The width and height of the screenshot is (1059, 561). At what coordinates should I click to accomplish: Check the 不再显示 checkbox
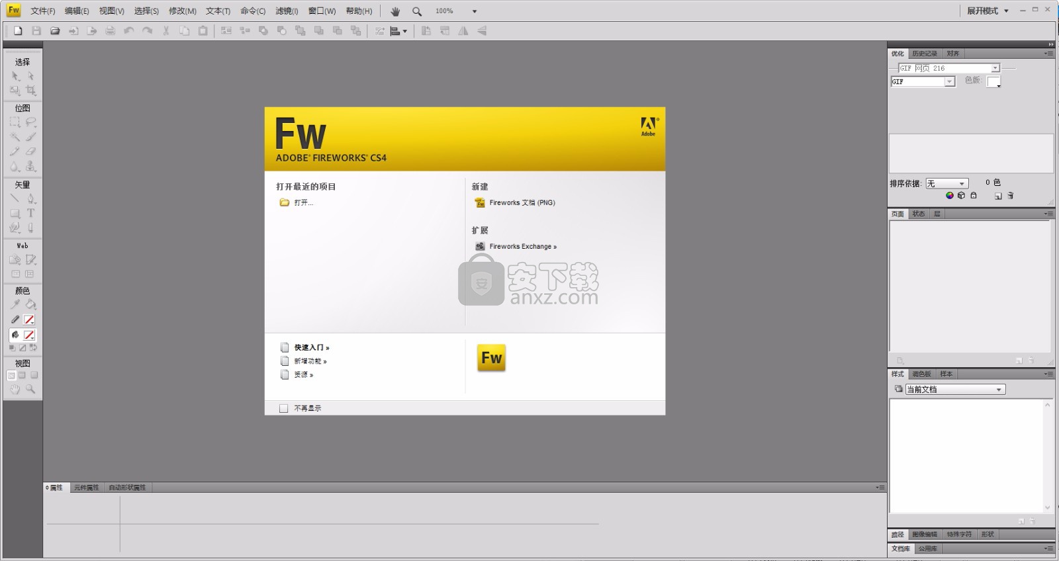tap(284, 408)
